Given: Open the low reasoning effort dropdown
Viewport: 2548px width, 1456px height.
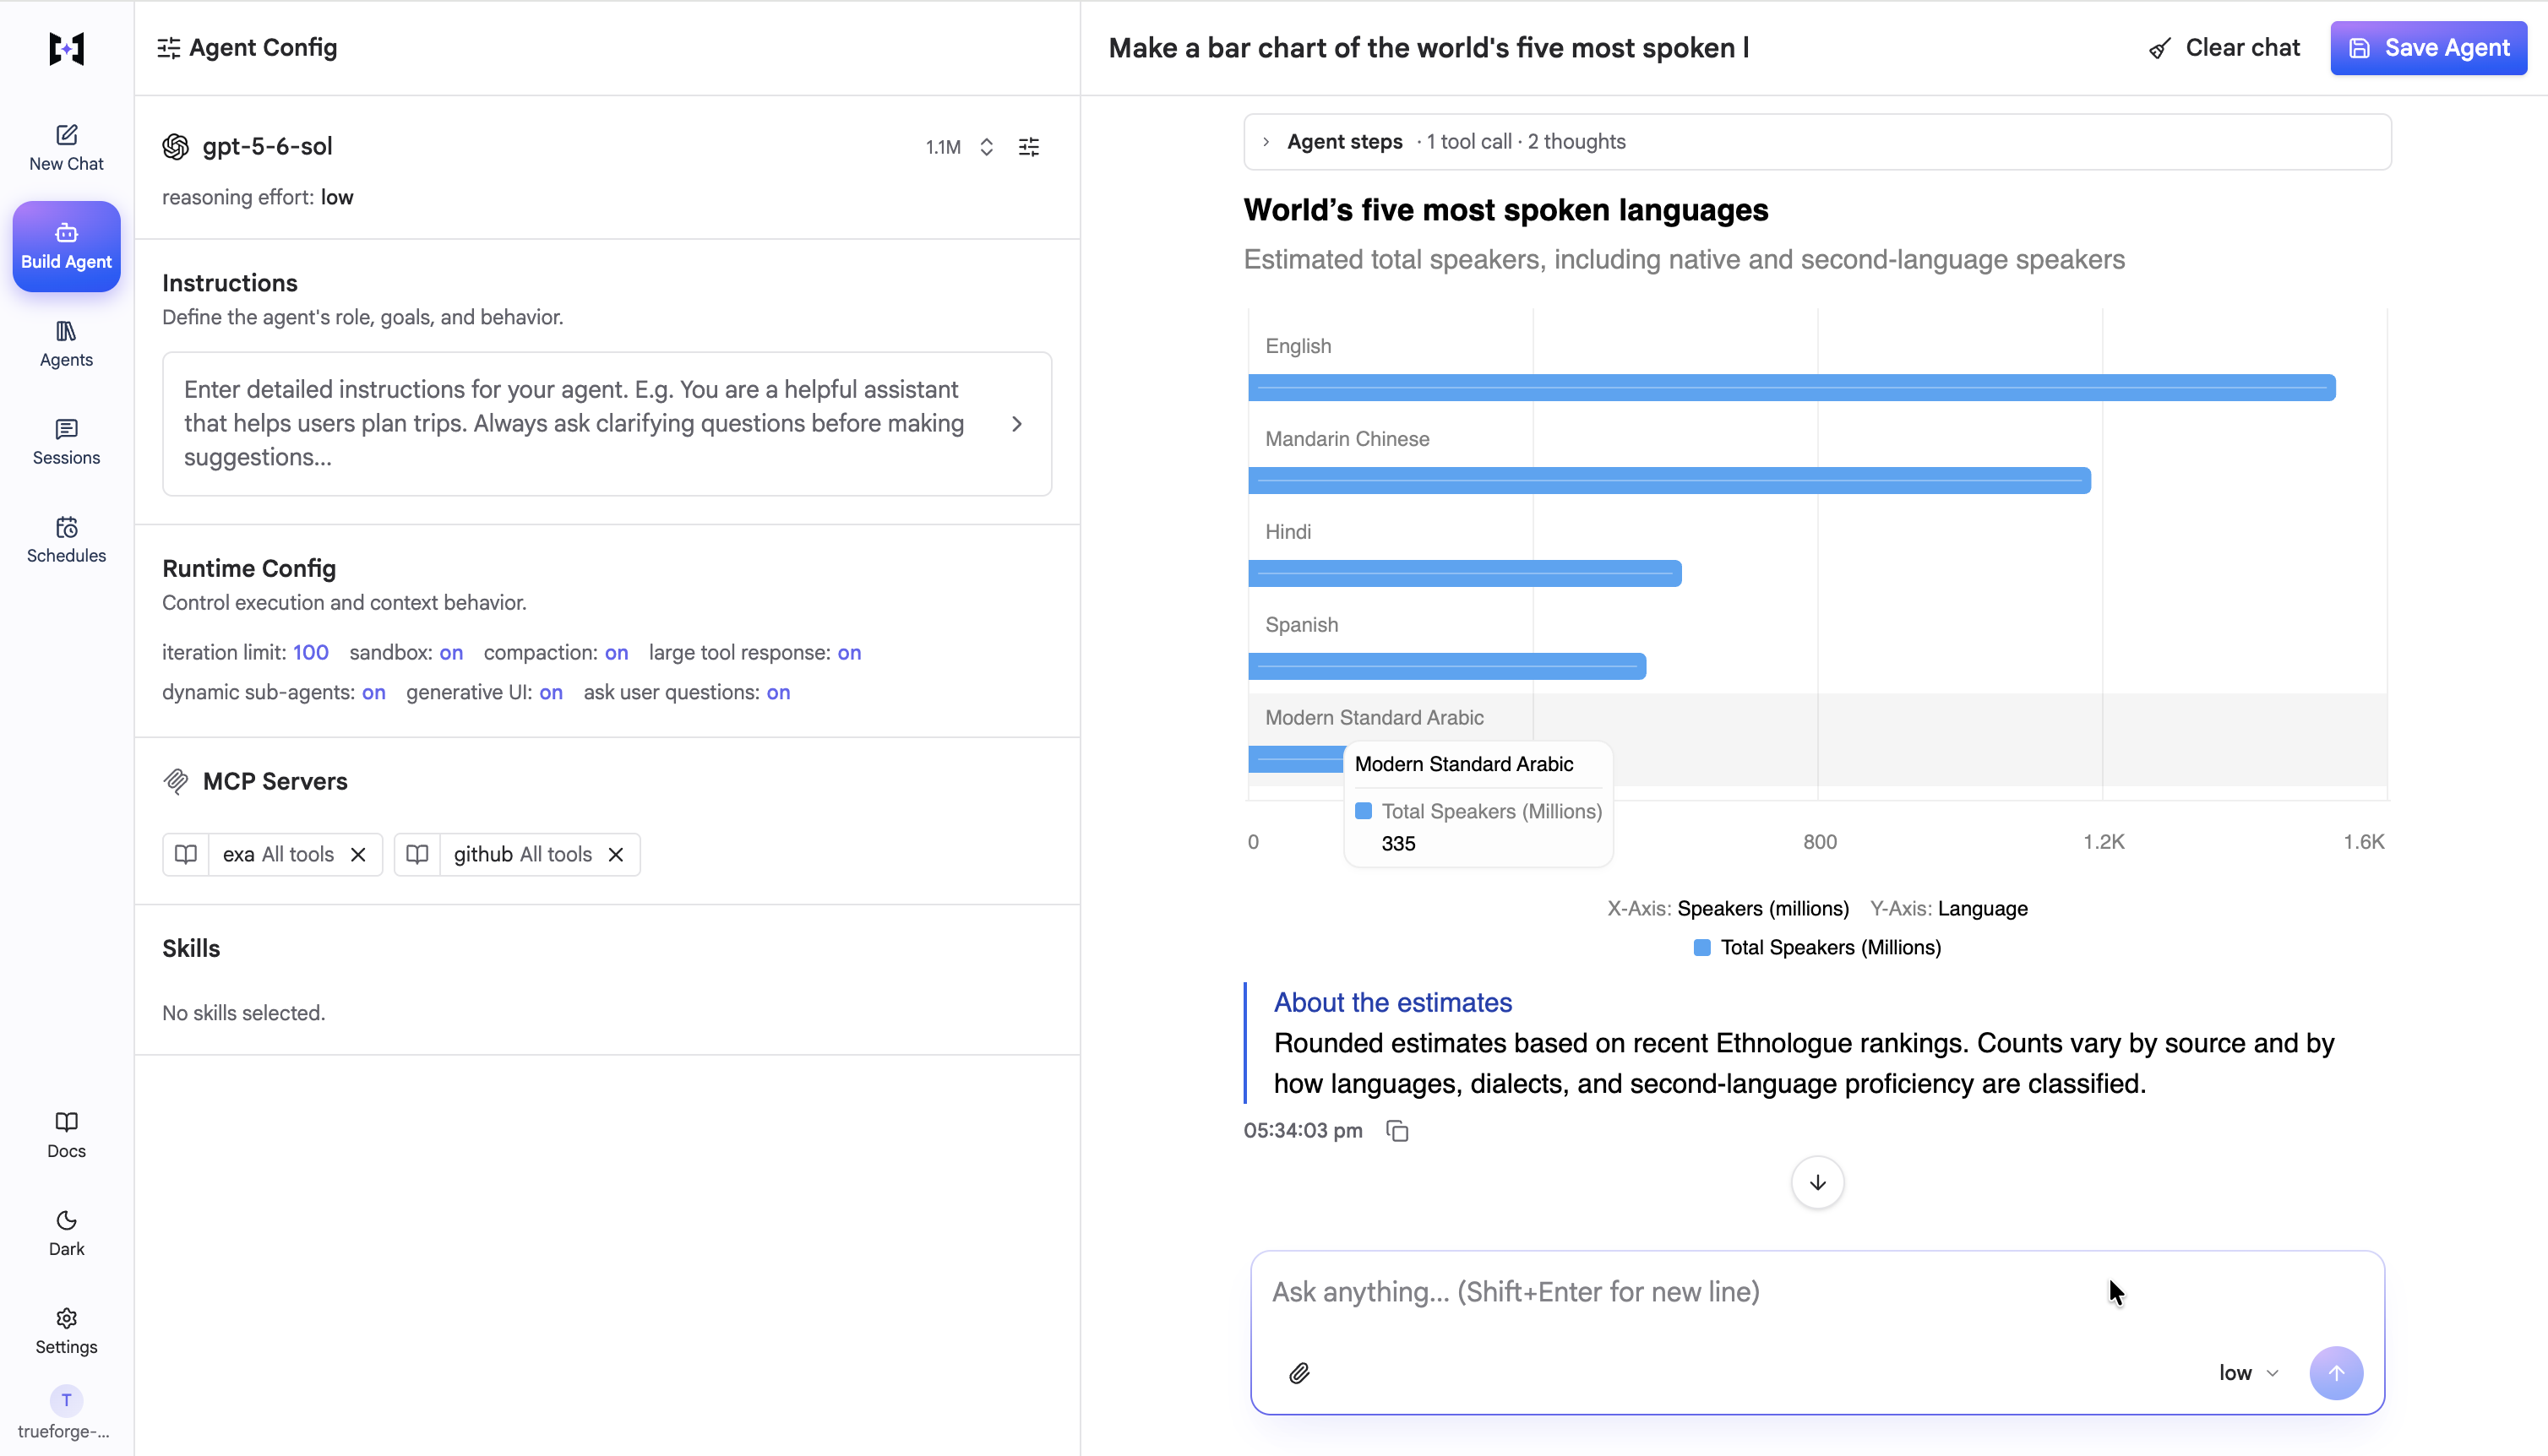Looking at the screenshot, I should pos(2248,1373).
